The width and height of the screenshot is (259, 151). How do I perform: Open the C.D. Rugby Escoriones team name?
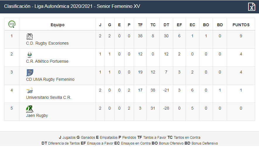47,43
